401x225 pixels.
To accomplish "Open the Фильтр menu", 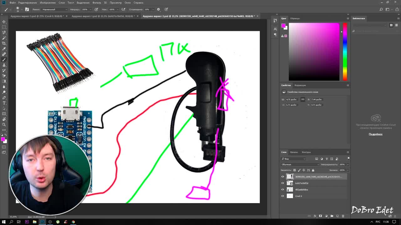I will pos(96,2).
